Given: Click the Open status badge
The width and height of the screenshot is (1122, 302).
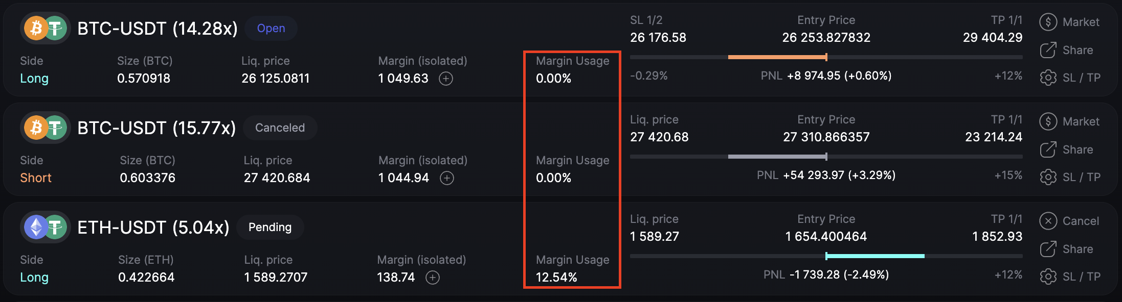Looking at the screenshot, I should 271,29.
